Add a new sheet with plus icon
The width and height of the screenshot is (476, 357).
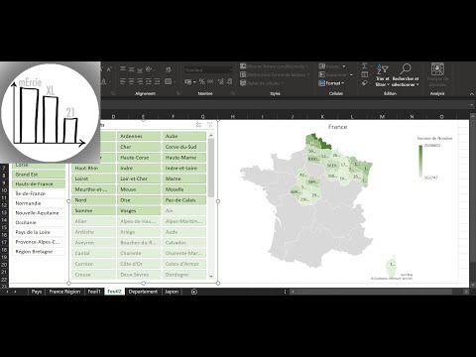coord(194,292)
